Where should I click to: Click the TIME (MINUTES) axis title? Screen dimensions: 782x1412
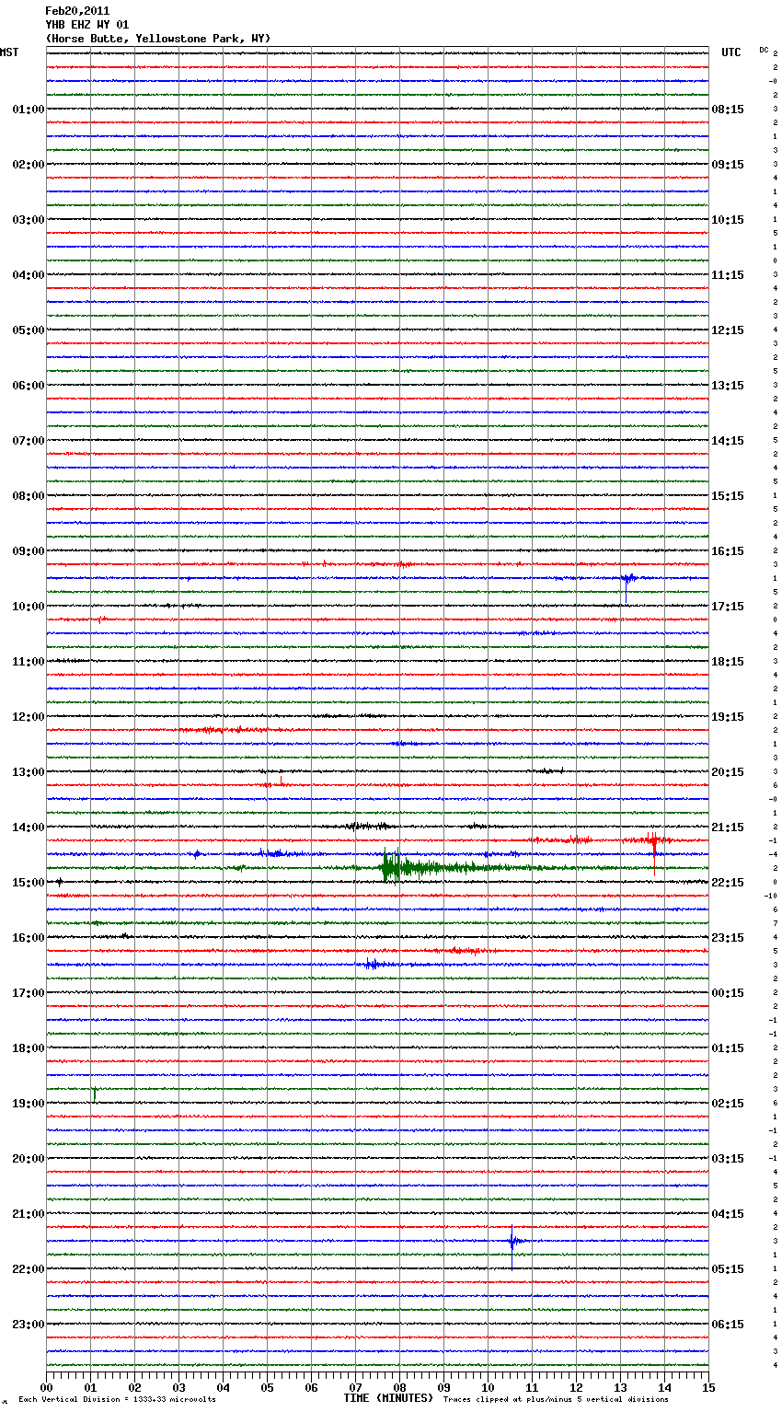point(388,1398)
